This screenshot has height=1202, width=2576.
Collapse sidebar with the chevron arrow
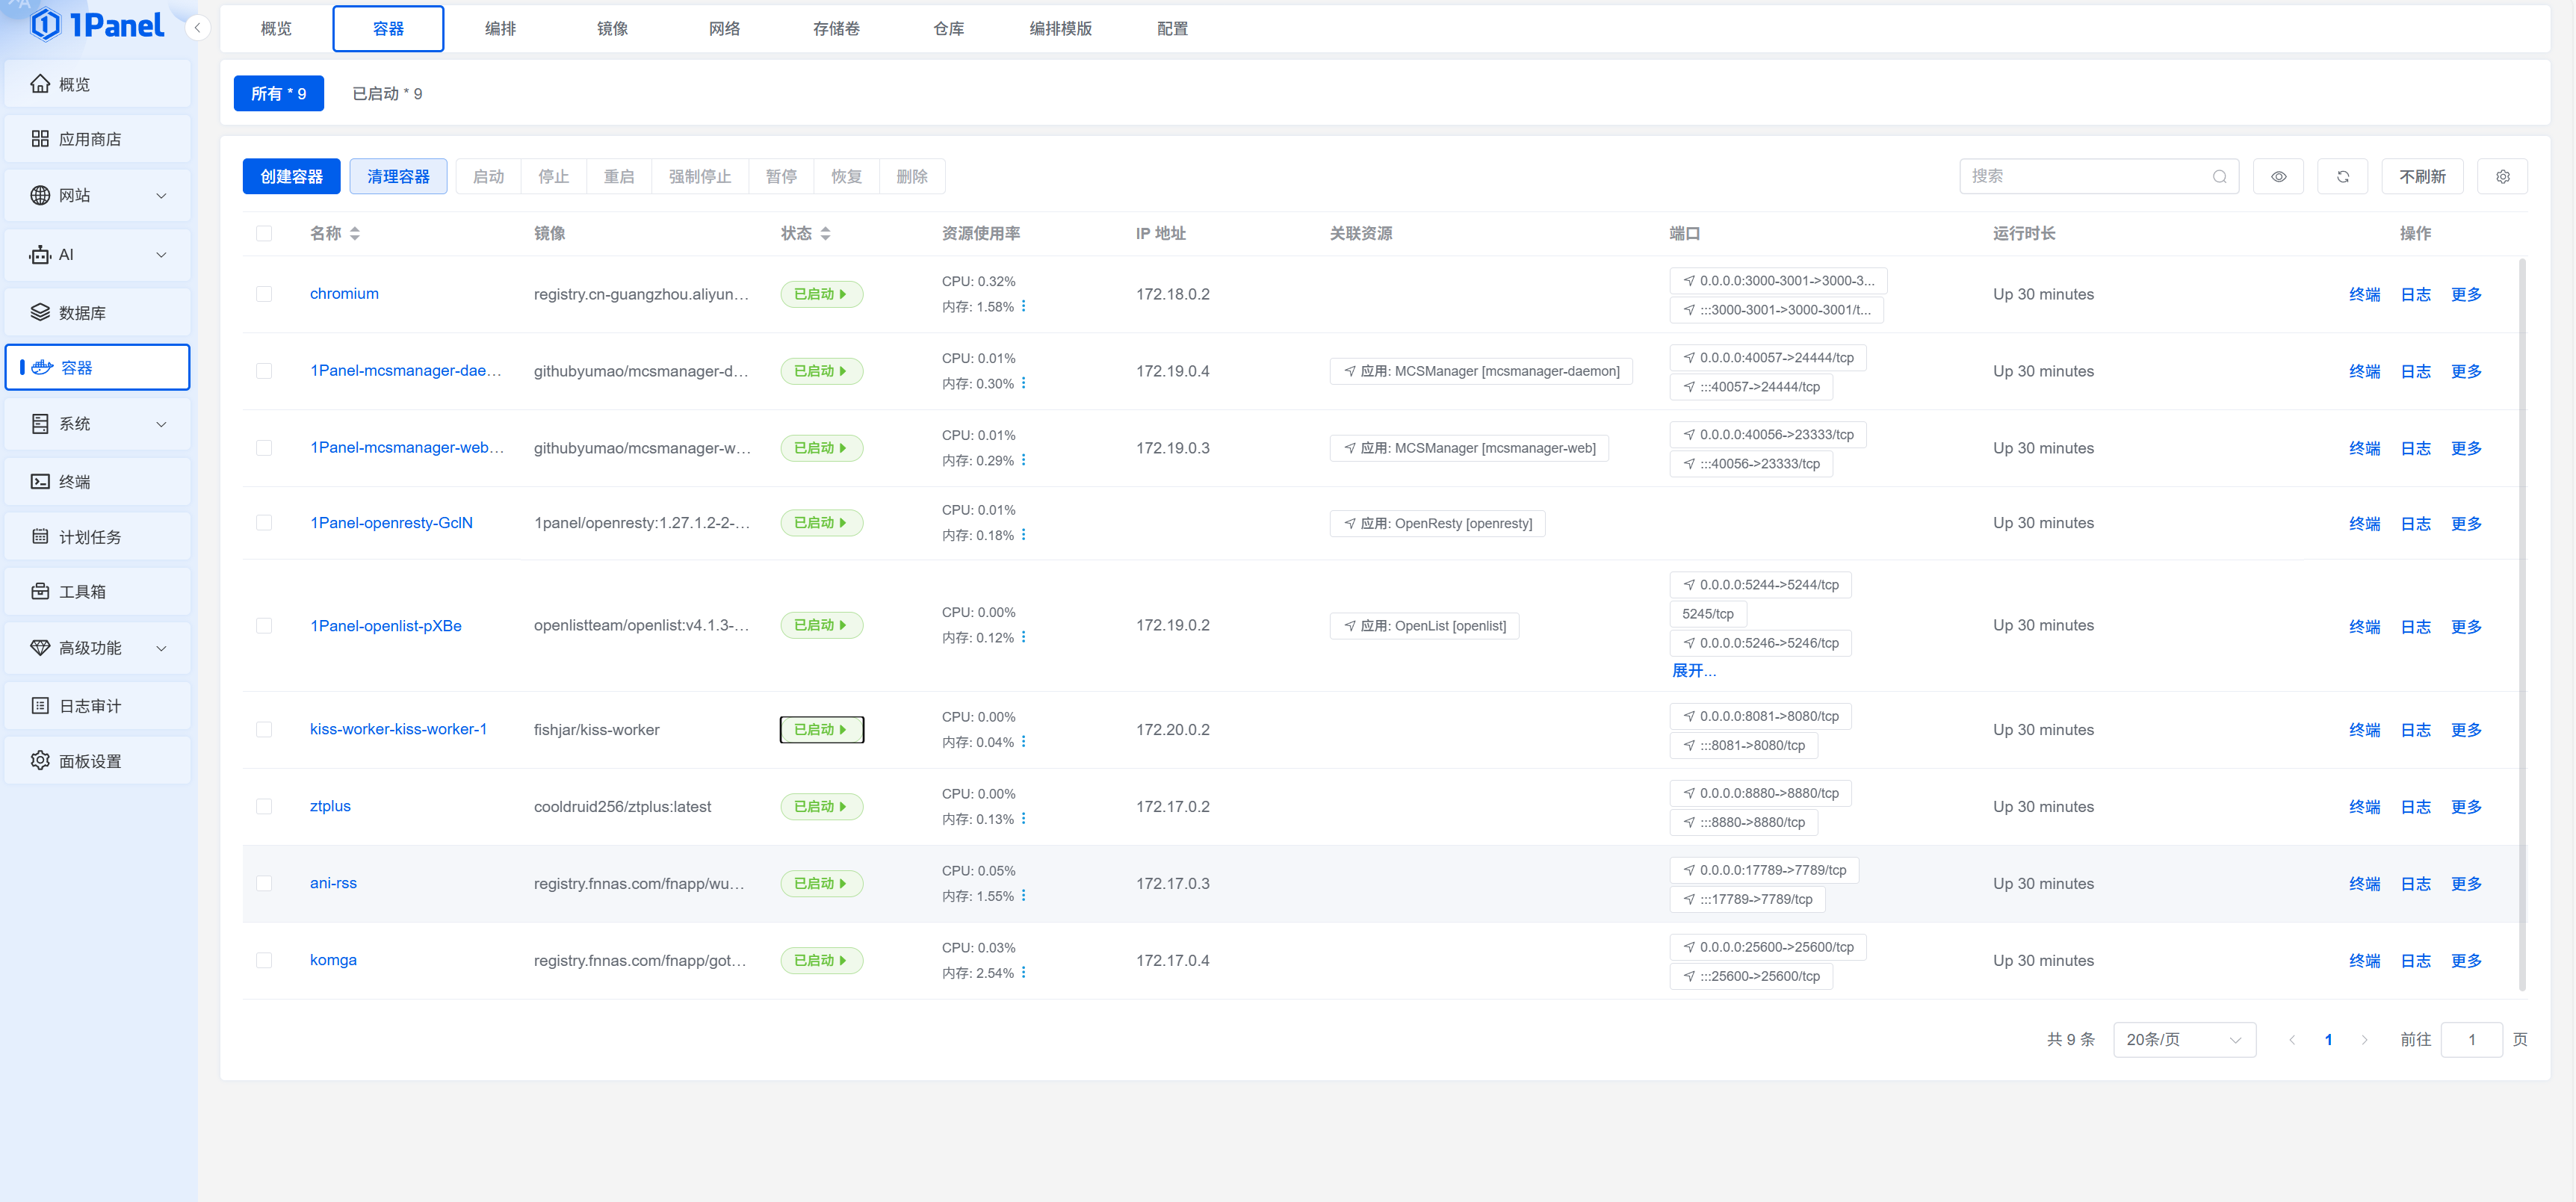coord(197,28)
